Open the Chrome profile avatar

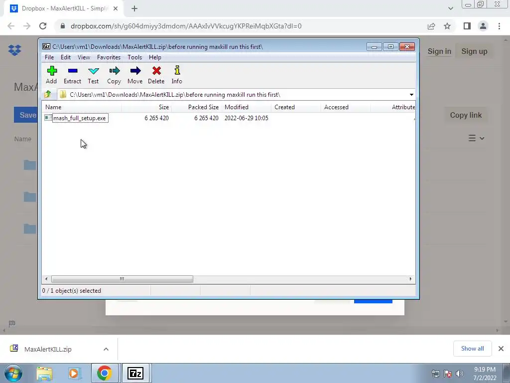point(483,26)
